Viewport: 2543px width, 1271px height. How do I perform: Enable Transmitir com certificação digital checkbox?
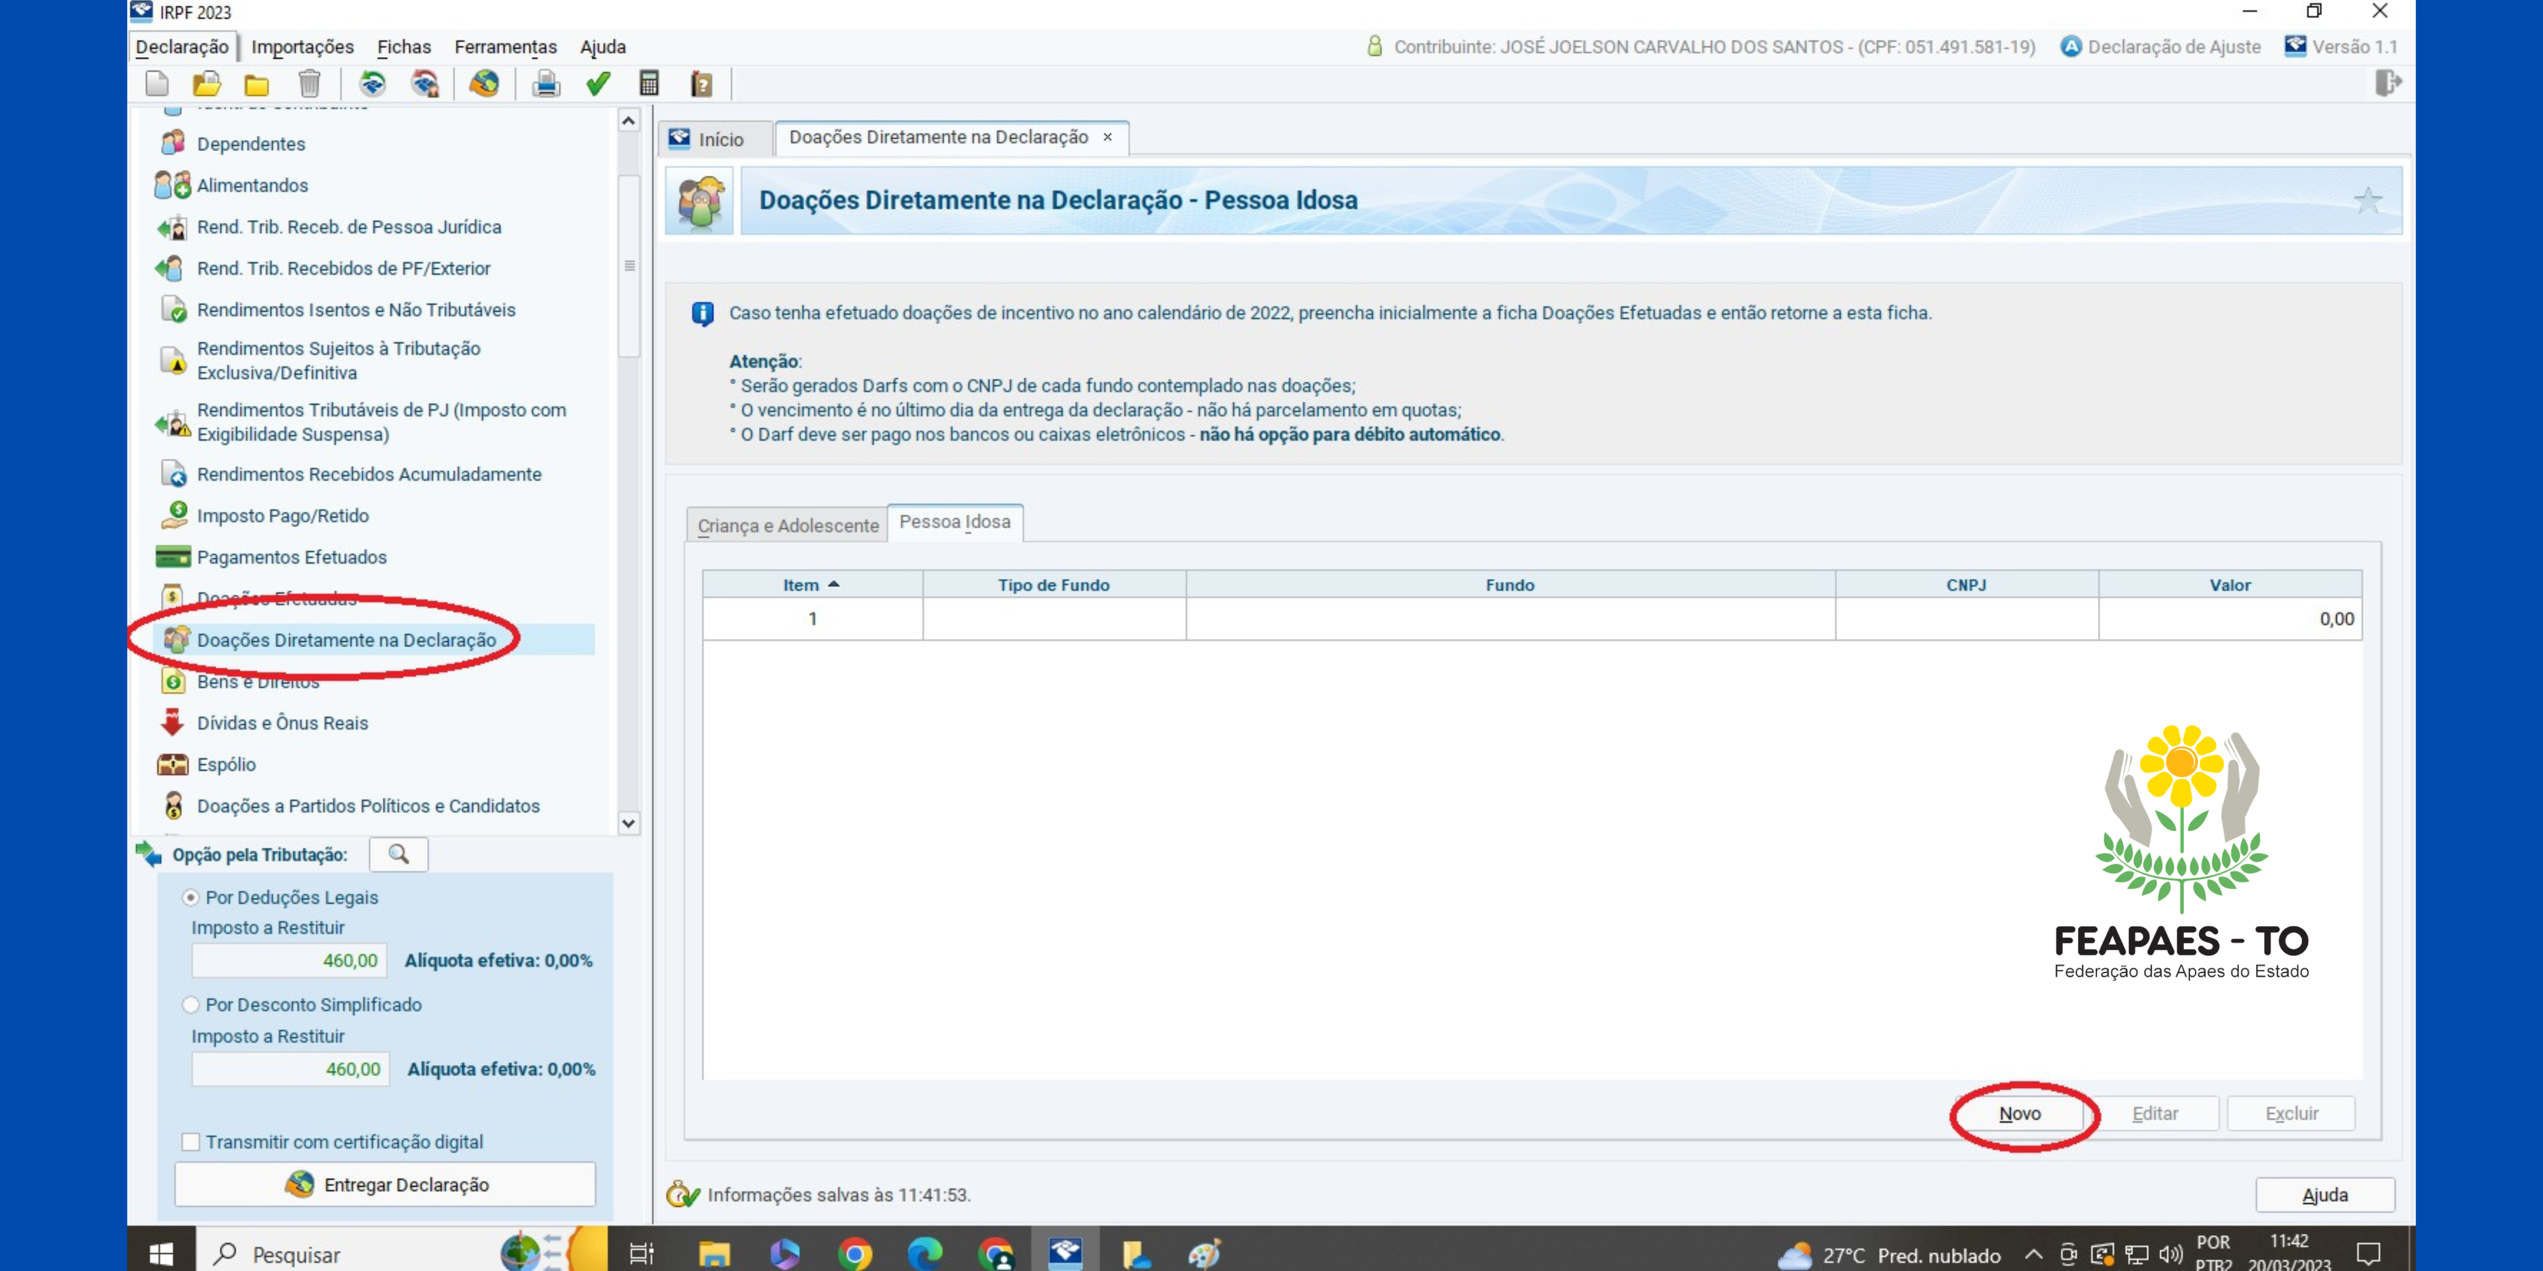coord(191,1142)
